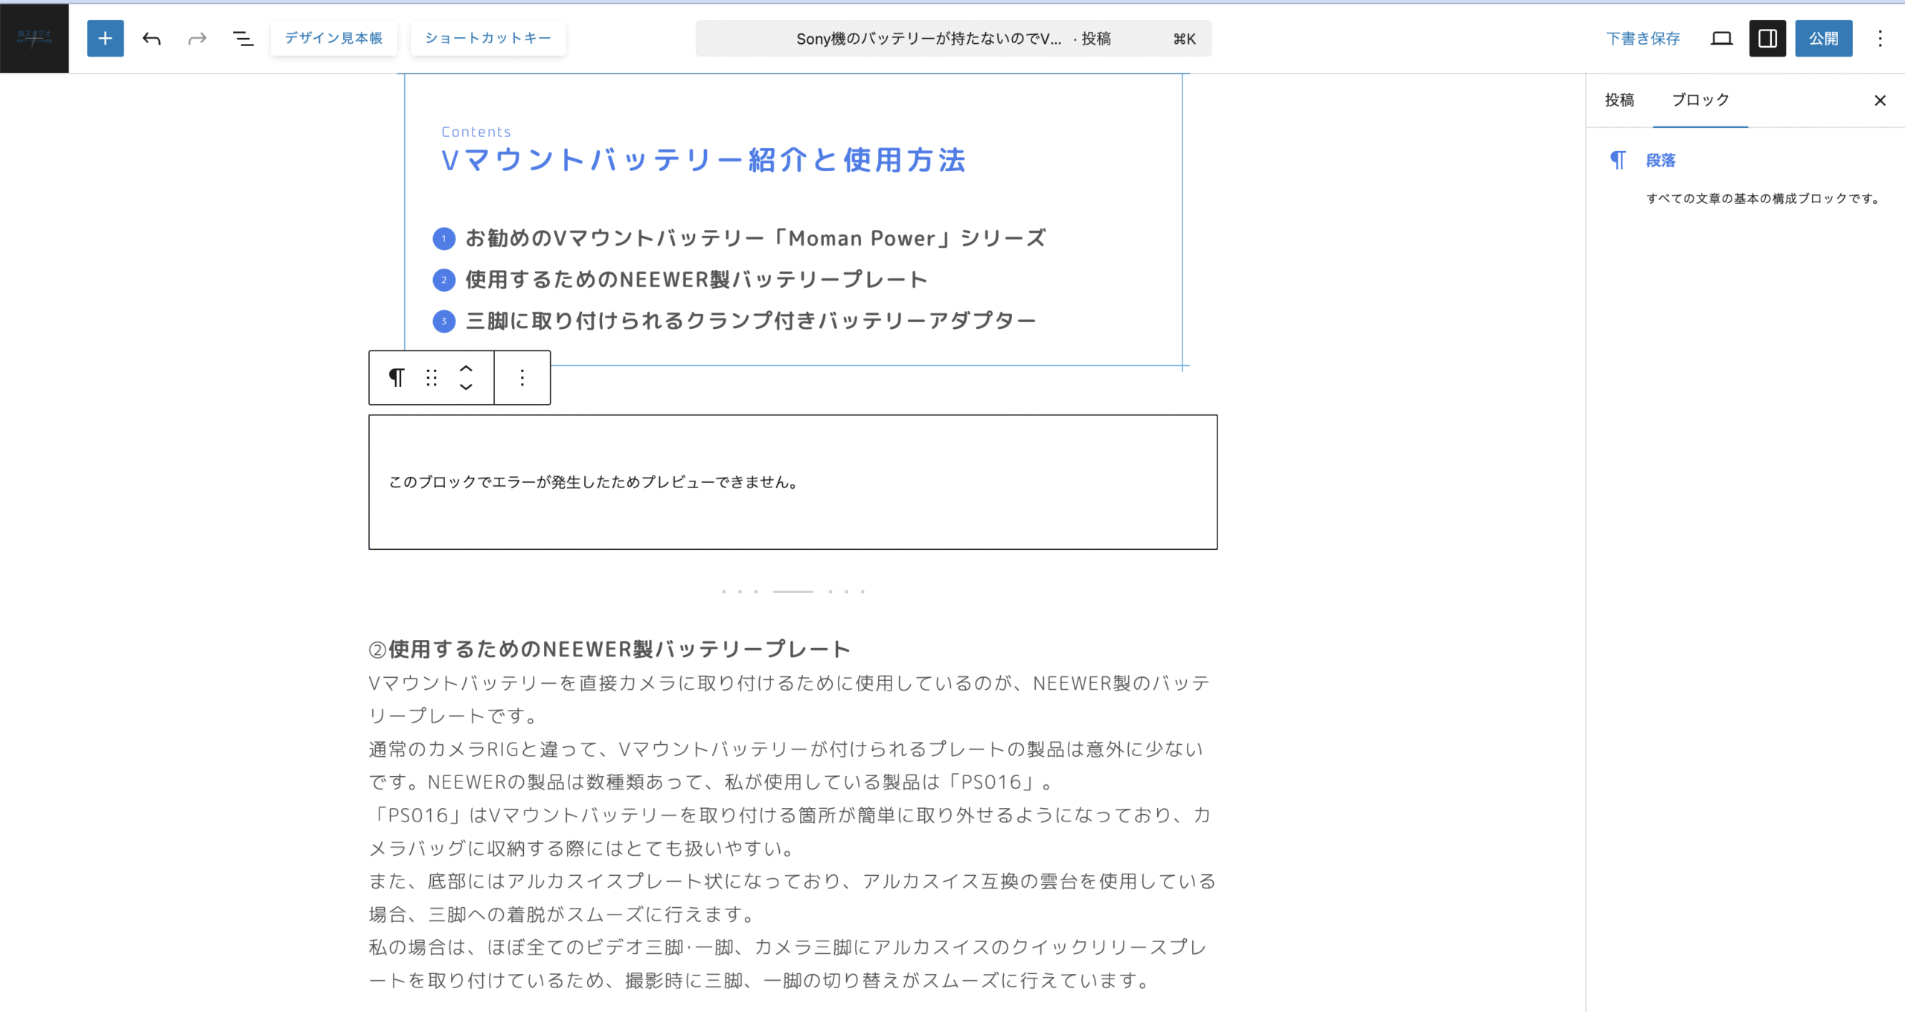The image size is (1905, 1012).
Task: Click the numbered bullet 2 in contents
Action: click(x=444, y=280)
